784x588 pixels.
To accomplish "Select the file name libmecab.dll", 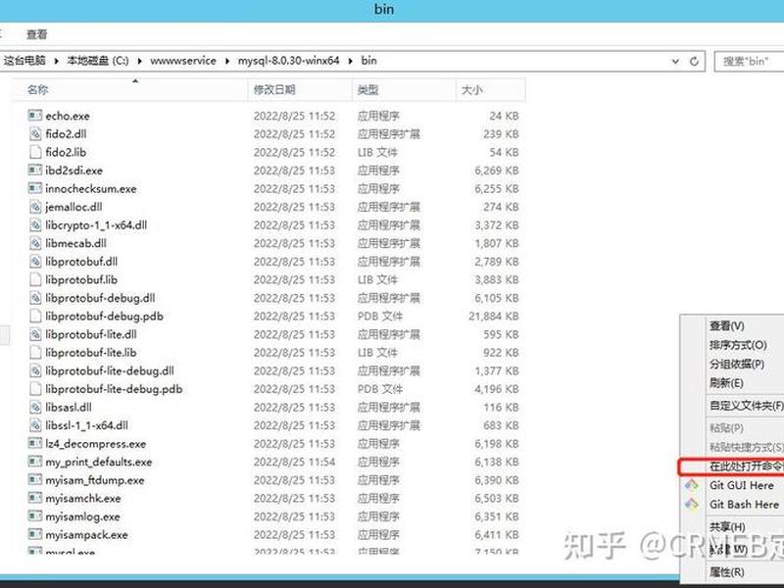I will tap(76, 243).
